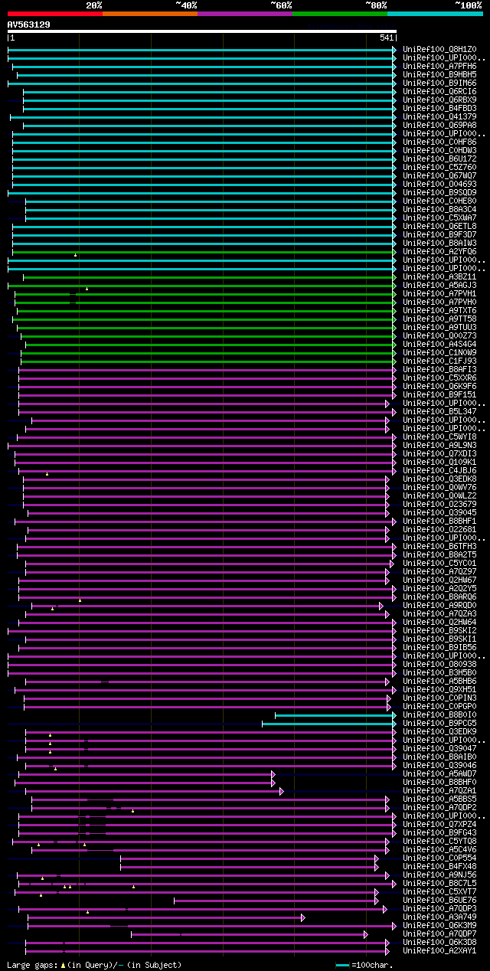
Task: Select the UniRef100_A4S4G4 label
Action: click(439, 345)
